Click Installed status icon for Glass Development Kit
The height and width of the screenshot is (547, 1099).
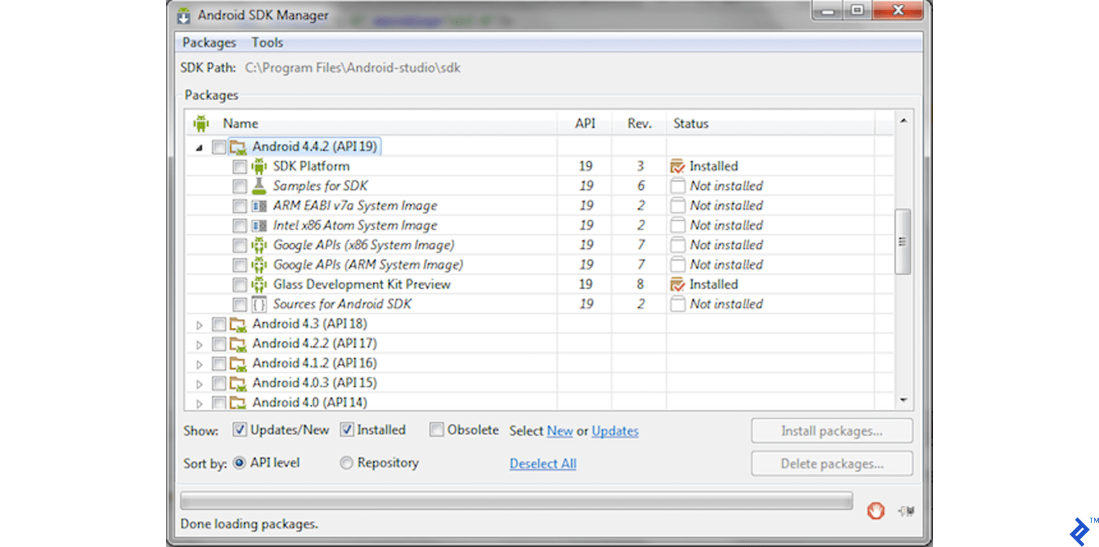click(x=677, y=284)
